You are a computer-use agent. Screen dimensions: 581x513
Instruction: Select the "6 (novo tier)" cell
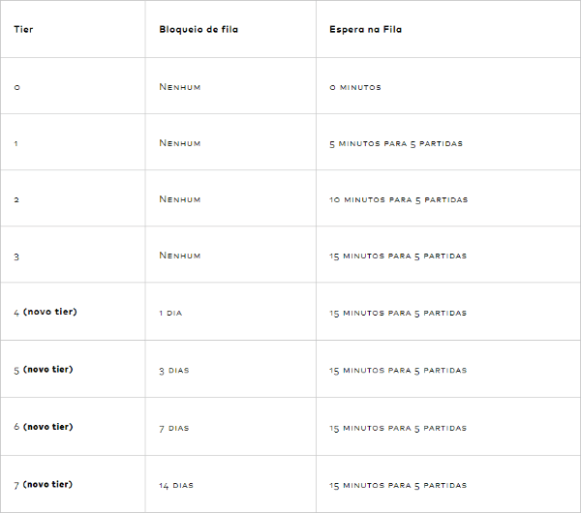click(x=46, y=426)
